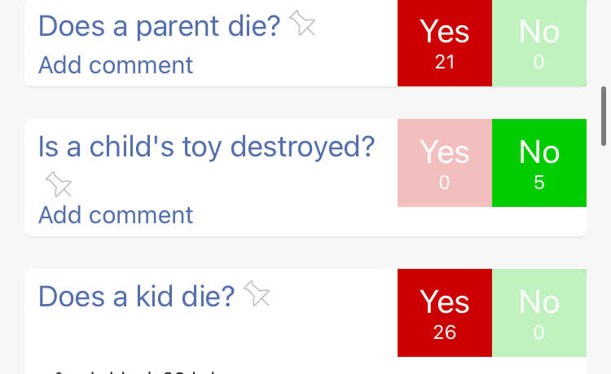This screenshot has height=374, width=611.
Task: Open the "Does a parent die?" question link
Action: [x=159, y=27]
